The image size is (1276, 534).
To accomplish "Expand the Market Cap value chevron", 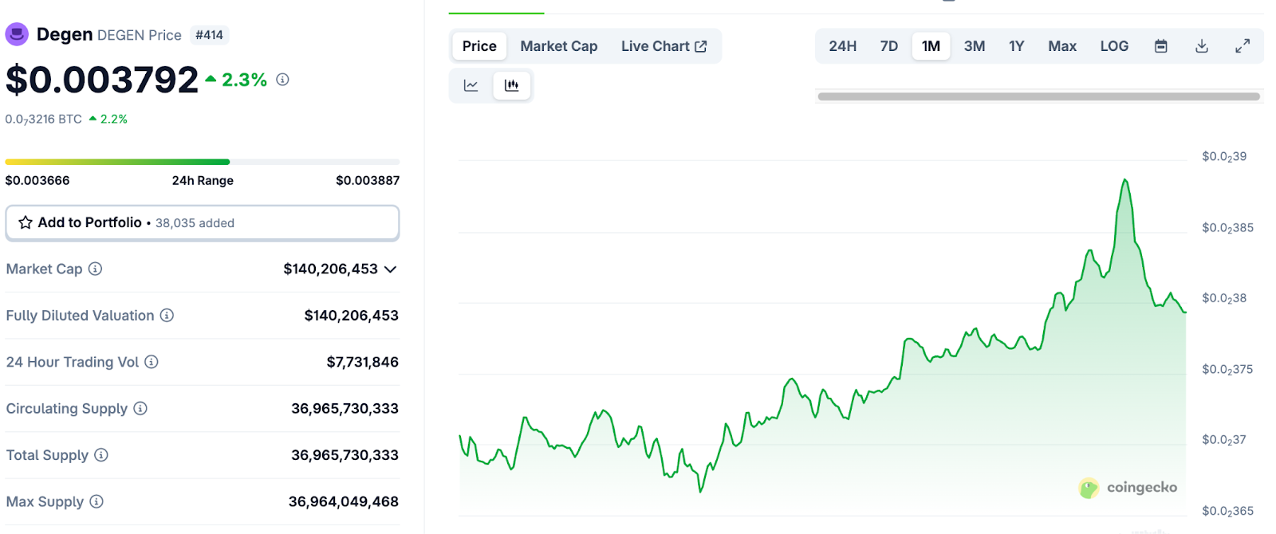I will [x=391, y=269].
